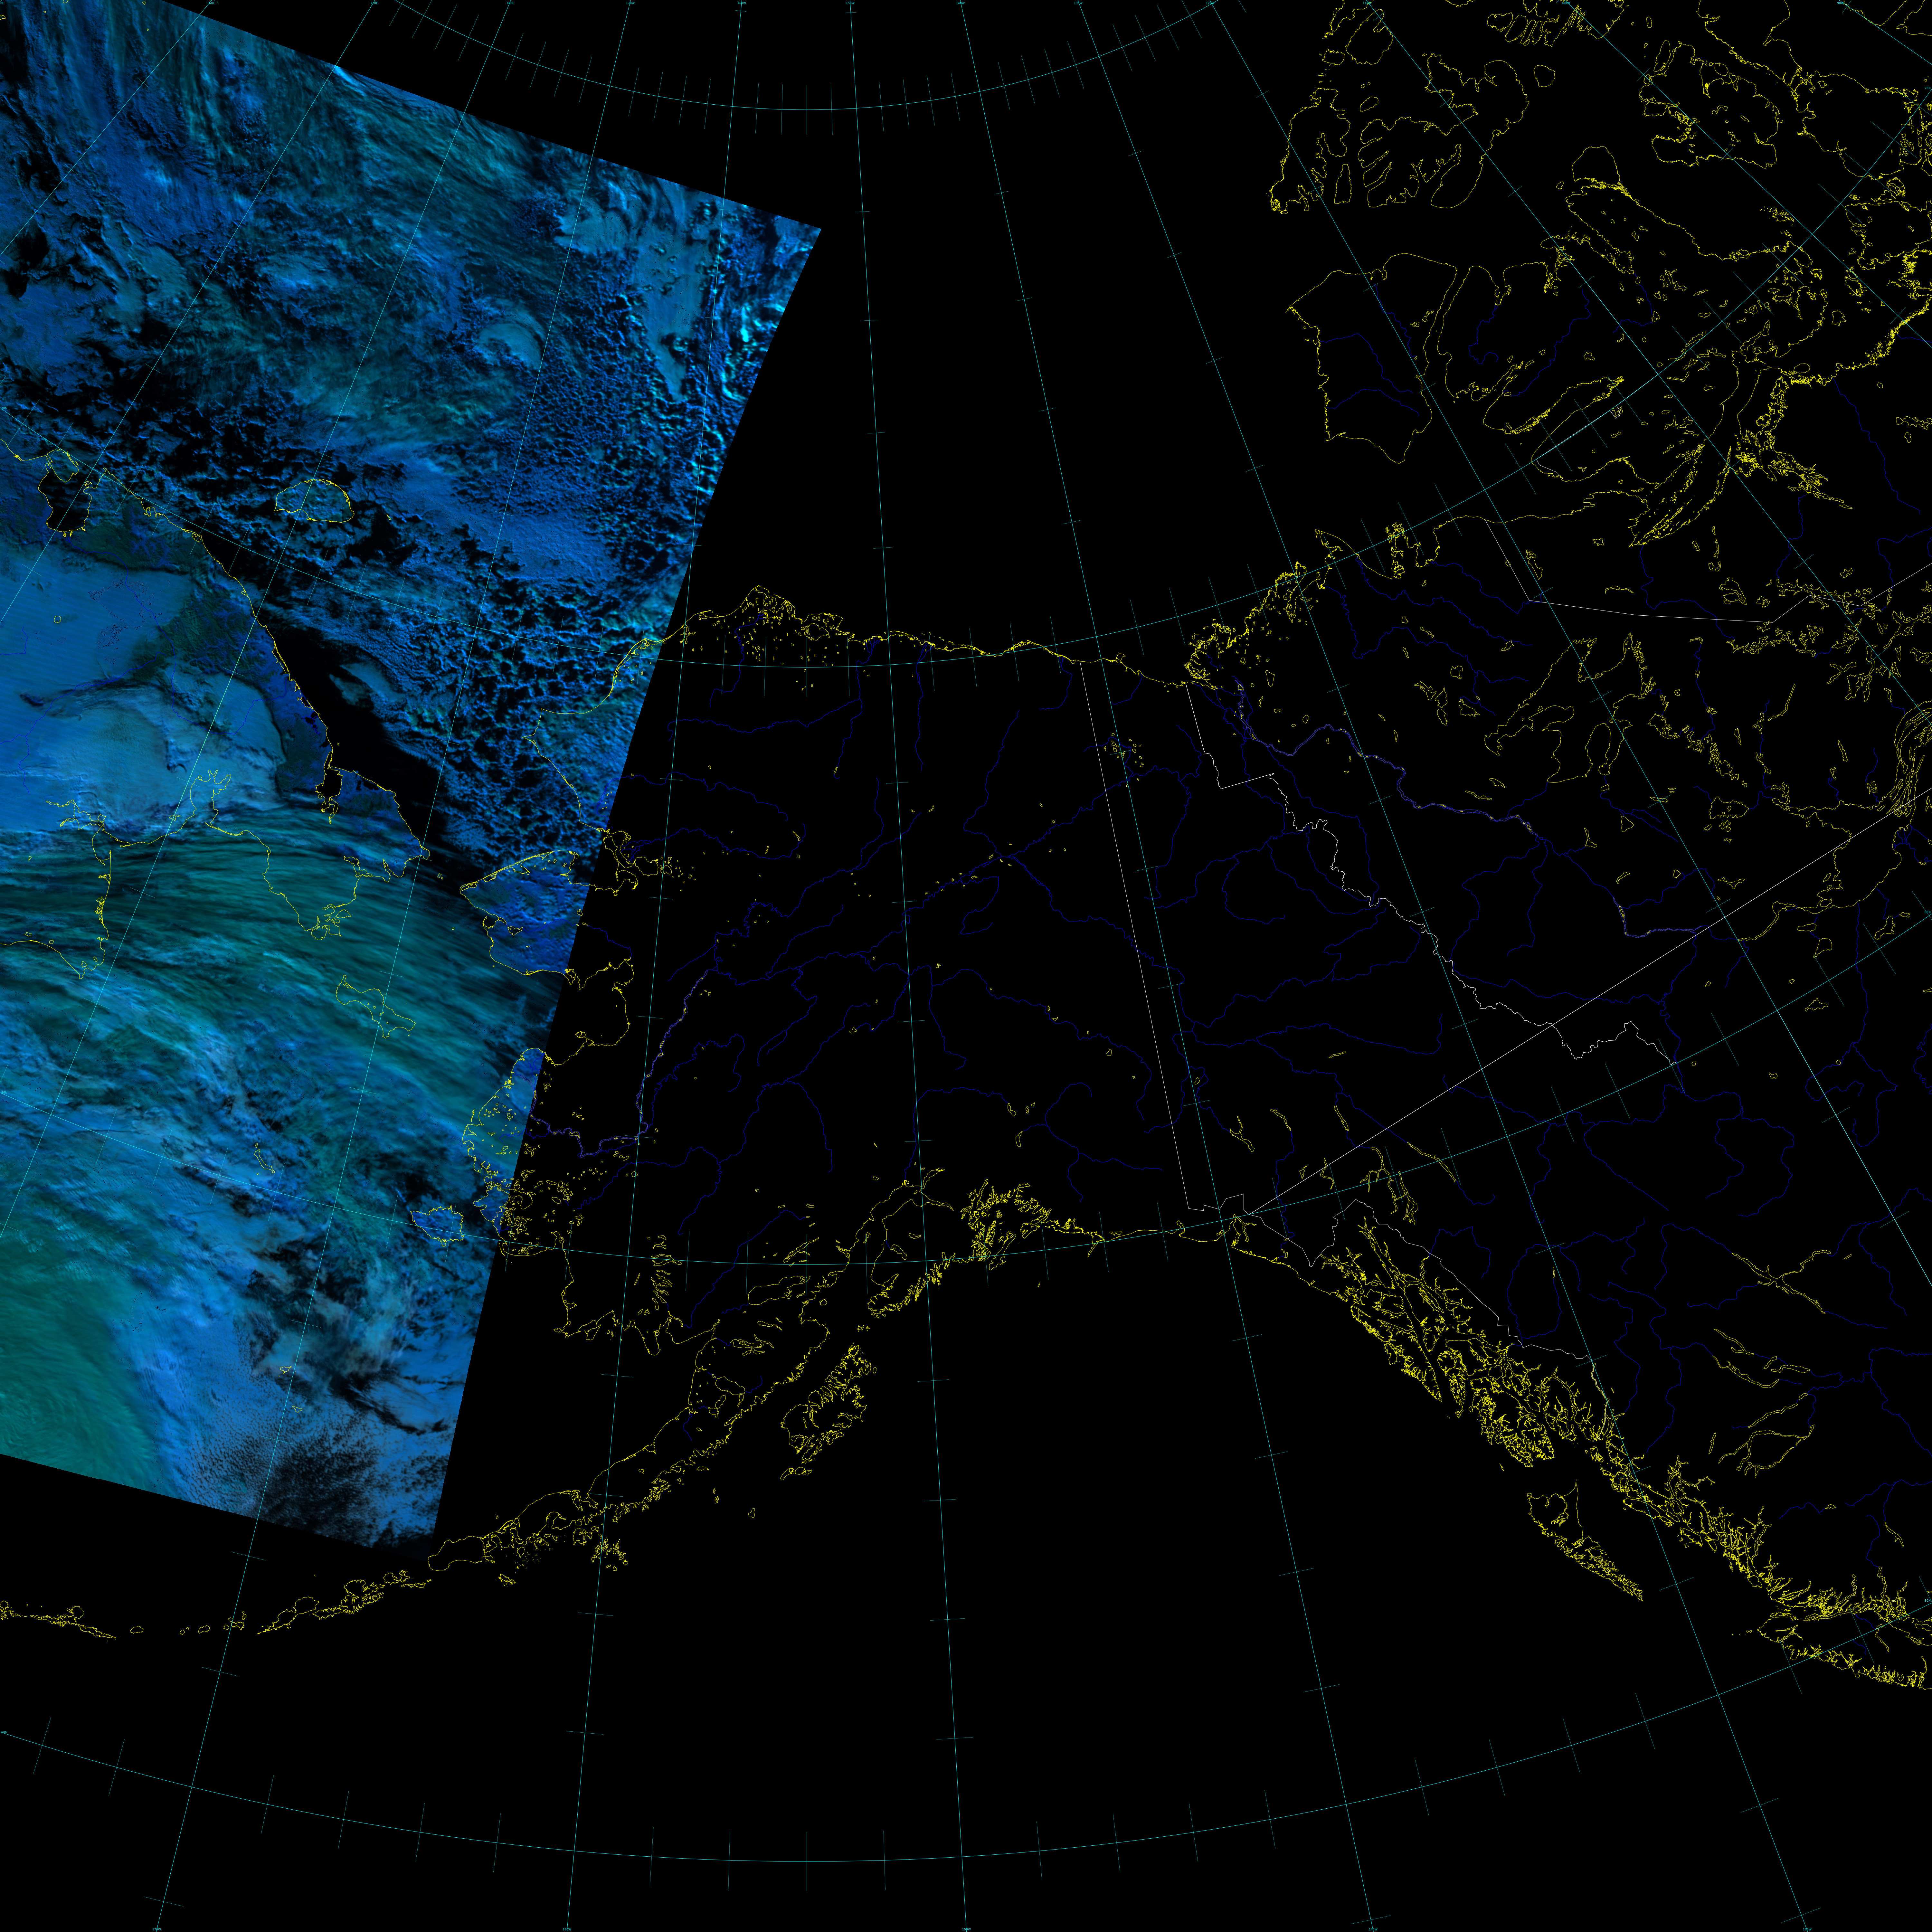Click the 110W longitude label
The width and height of the screenshot is (1932, 1932).
pos(1367,3)
